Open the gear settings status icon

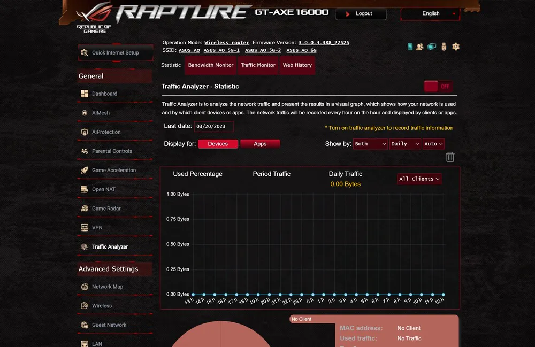(456, 47)
